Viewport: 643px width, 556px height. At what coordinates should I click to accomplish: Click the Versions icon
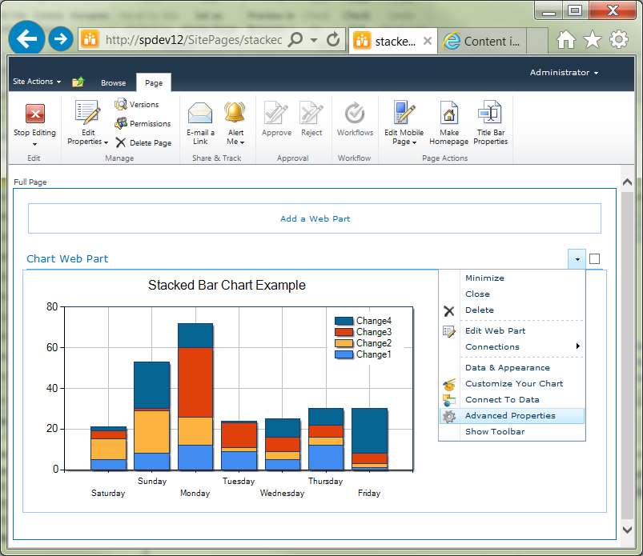[121, 104]
